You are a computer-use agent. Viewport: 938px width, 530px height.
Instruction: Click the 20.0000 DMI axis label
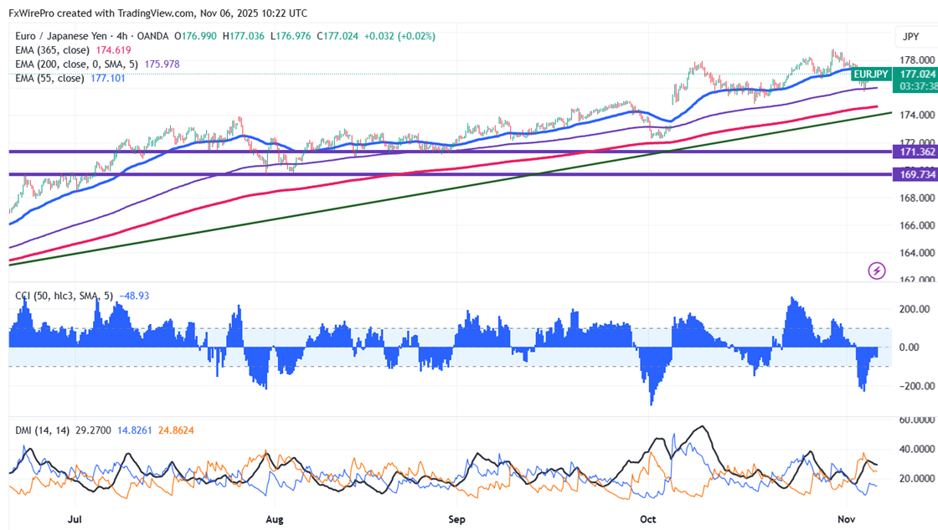917,479
